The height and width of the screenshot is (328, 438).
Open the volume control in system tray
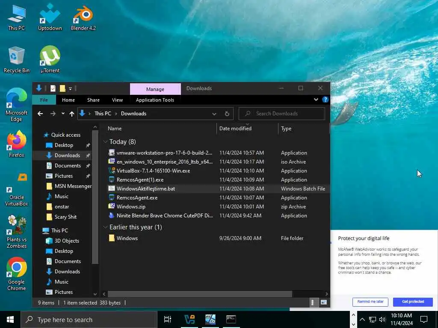click(x=382, y=319)
